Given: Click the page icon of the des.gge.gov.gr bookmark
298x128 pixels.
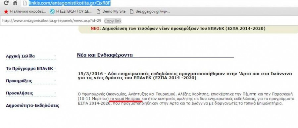Looking at the screenshot, I should (131, 11).
